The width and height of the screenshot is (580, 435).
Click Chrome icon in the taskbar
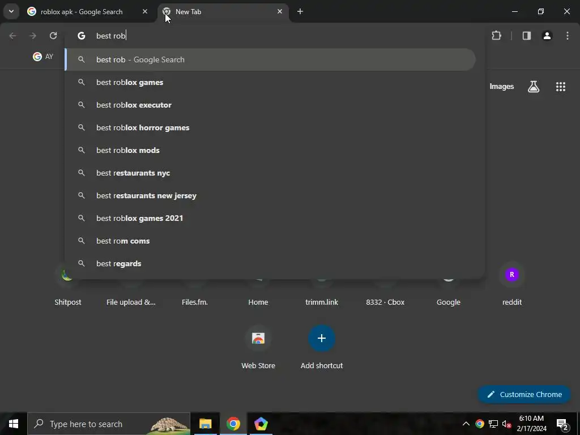(x=233, y=424)
